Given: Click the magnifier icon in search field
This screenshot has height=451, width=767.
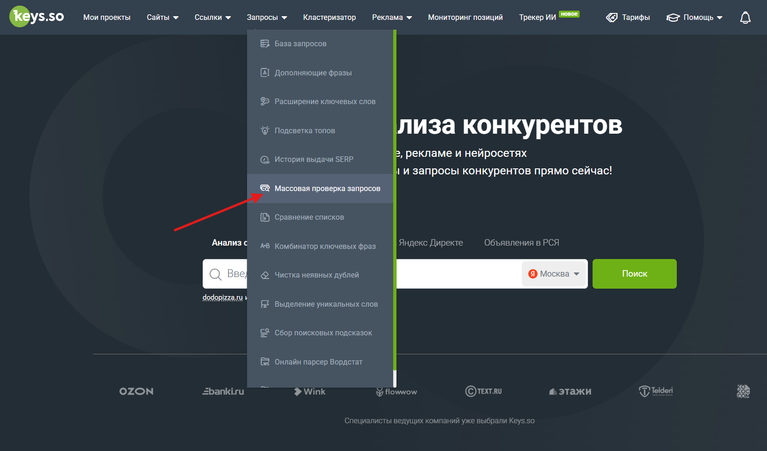Looking at the screenshot, I should pos(216,274).
